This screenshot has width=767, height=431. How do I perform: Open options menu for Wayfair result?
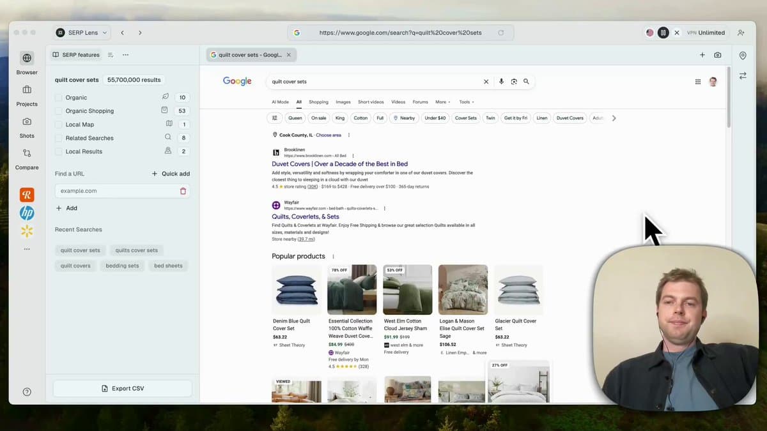click(x=384, y=208)
